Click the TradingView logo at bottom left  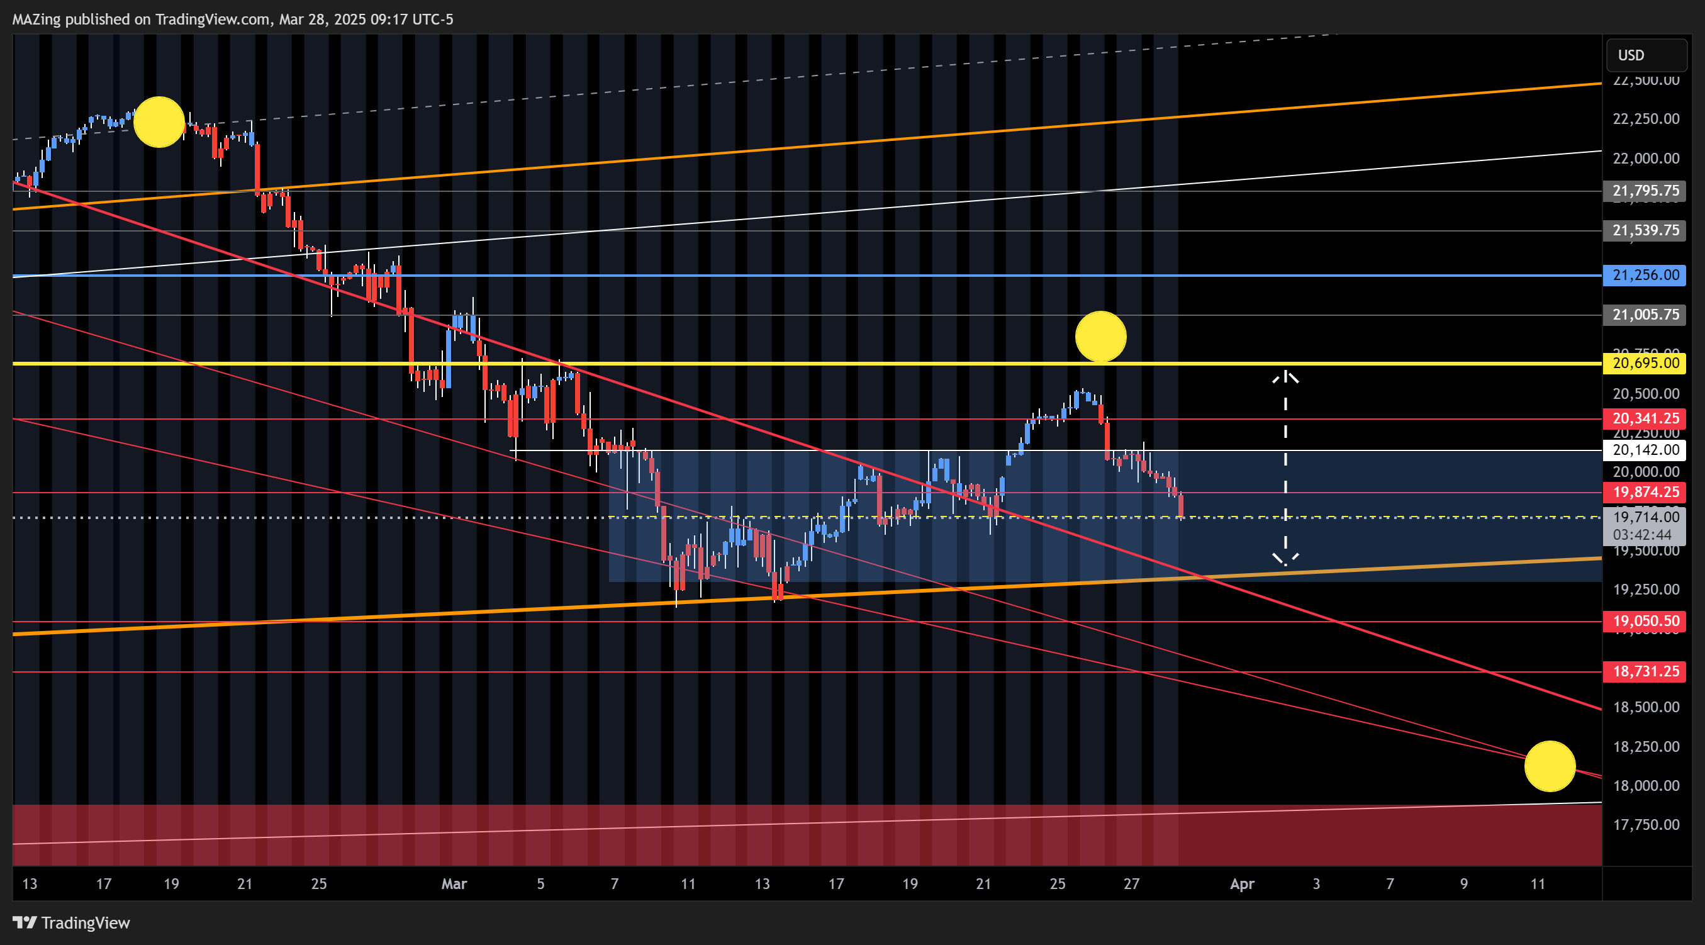72,922
